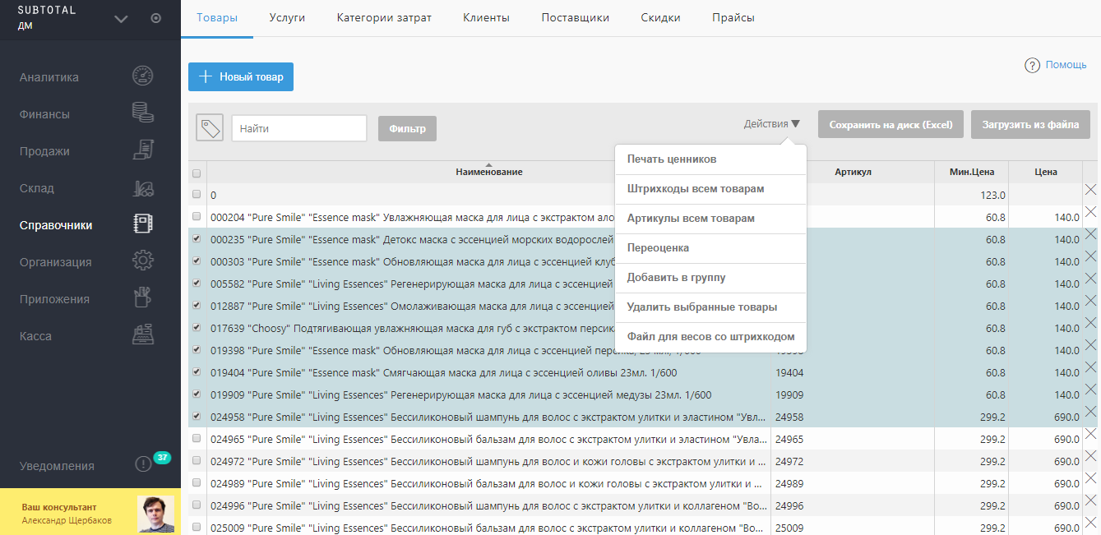The width and height of the screenshot is (1101, 535).
Task: Click the price tag icon beside search
Action: [210, 128]
